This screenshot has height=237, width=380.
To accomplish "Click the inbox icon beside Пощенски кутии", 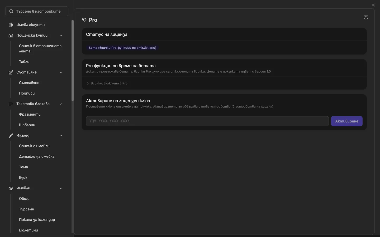I will coord(11,36).
